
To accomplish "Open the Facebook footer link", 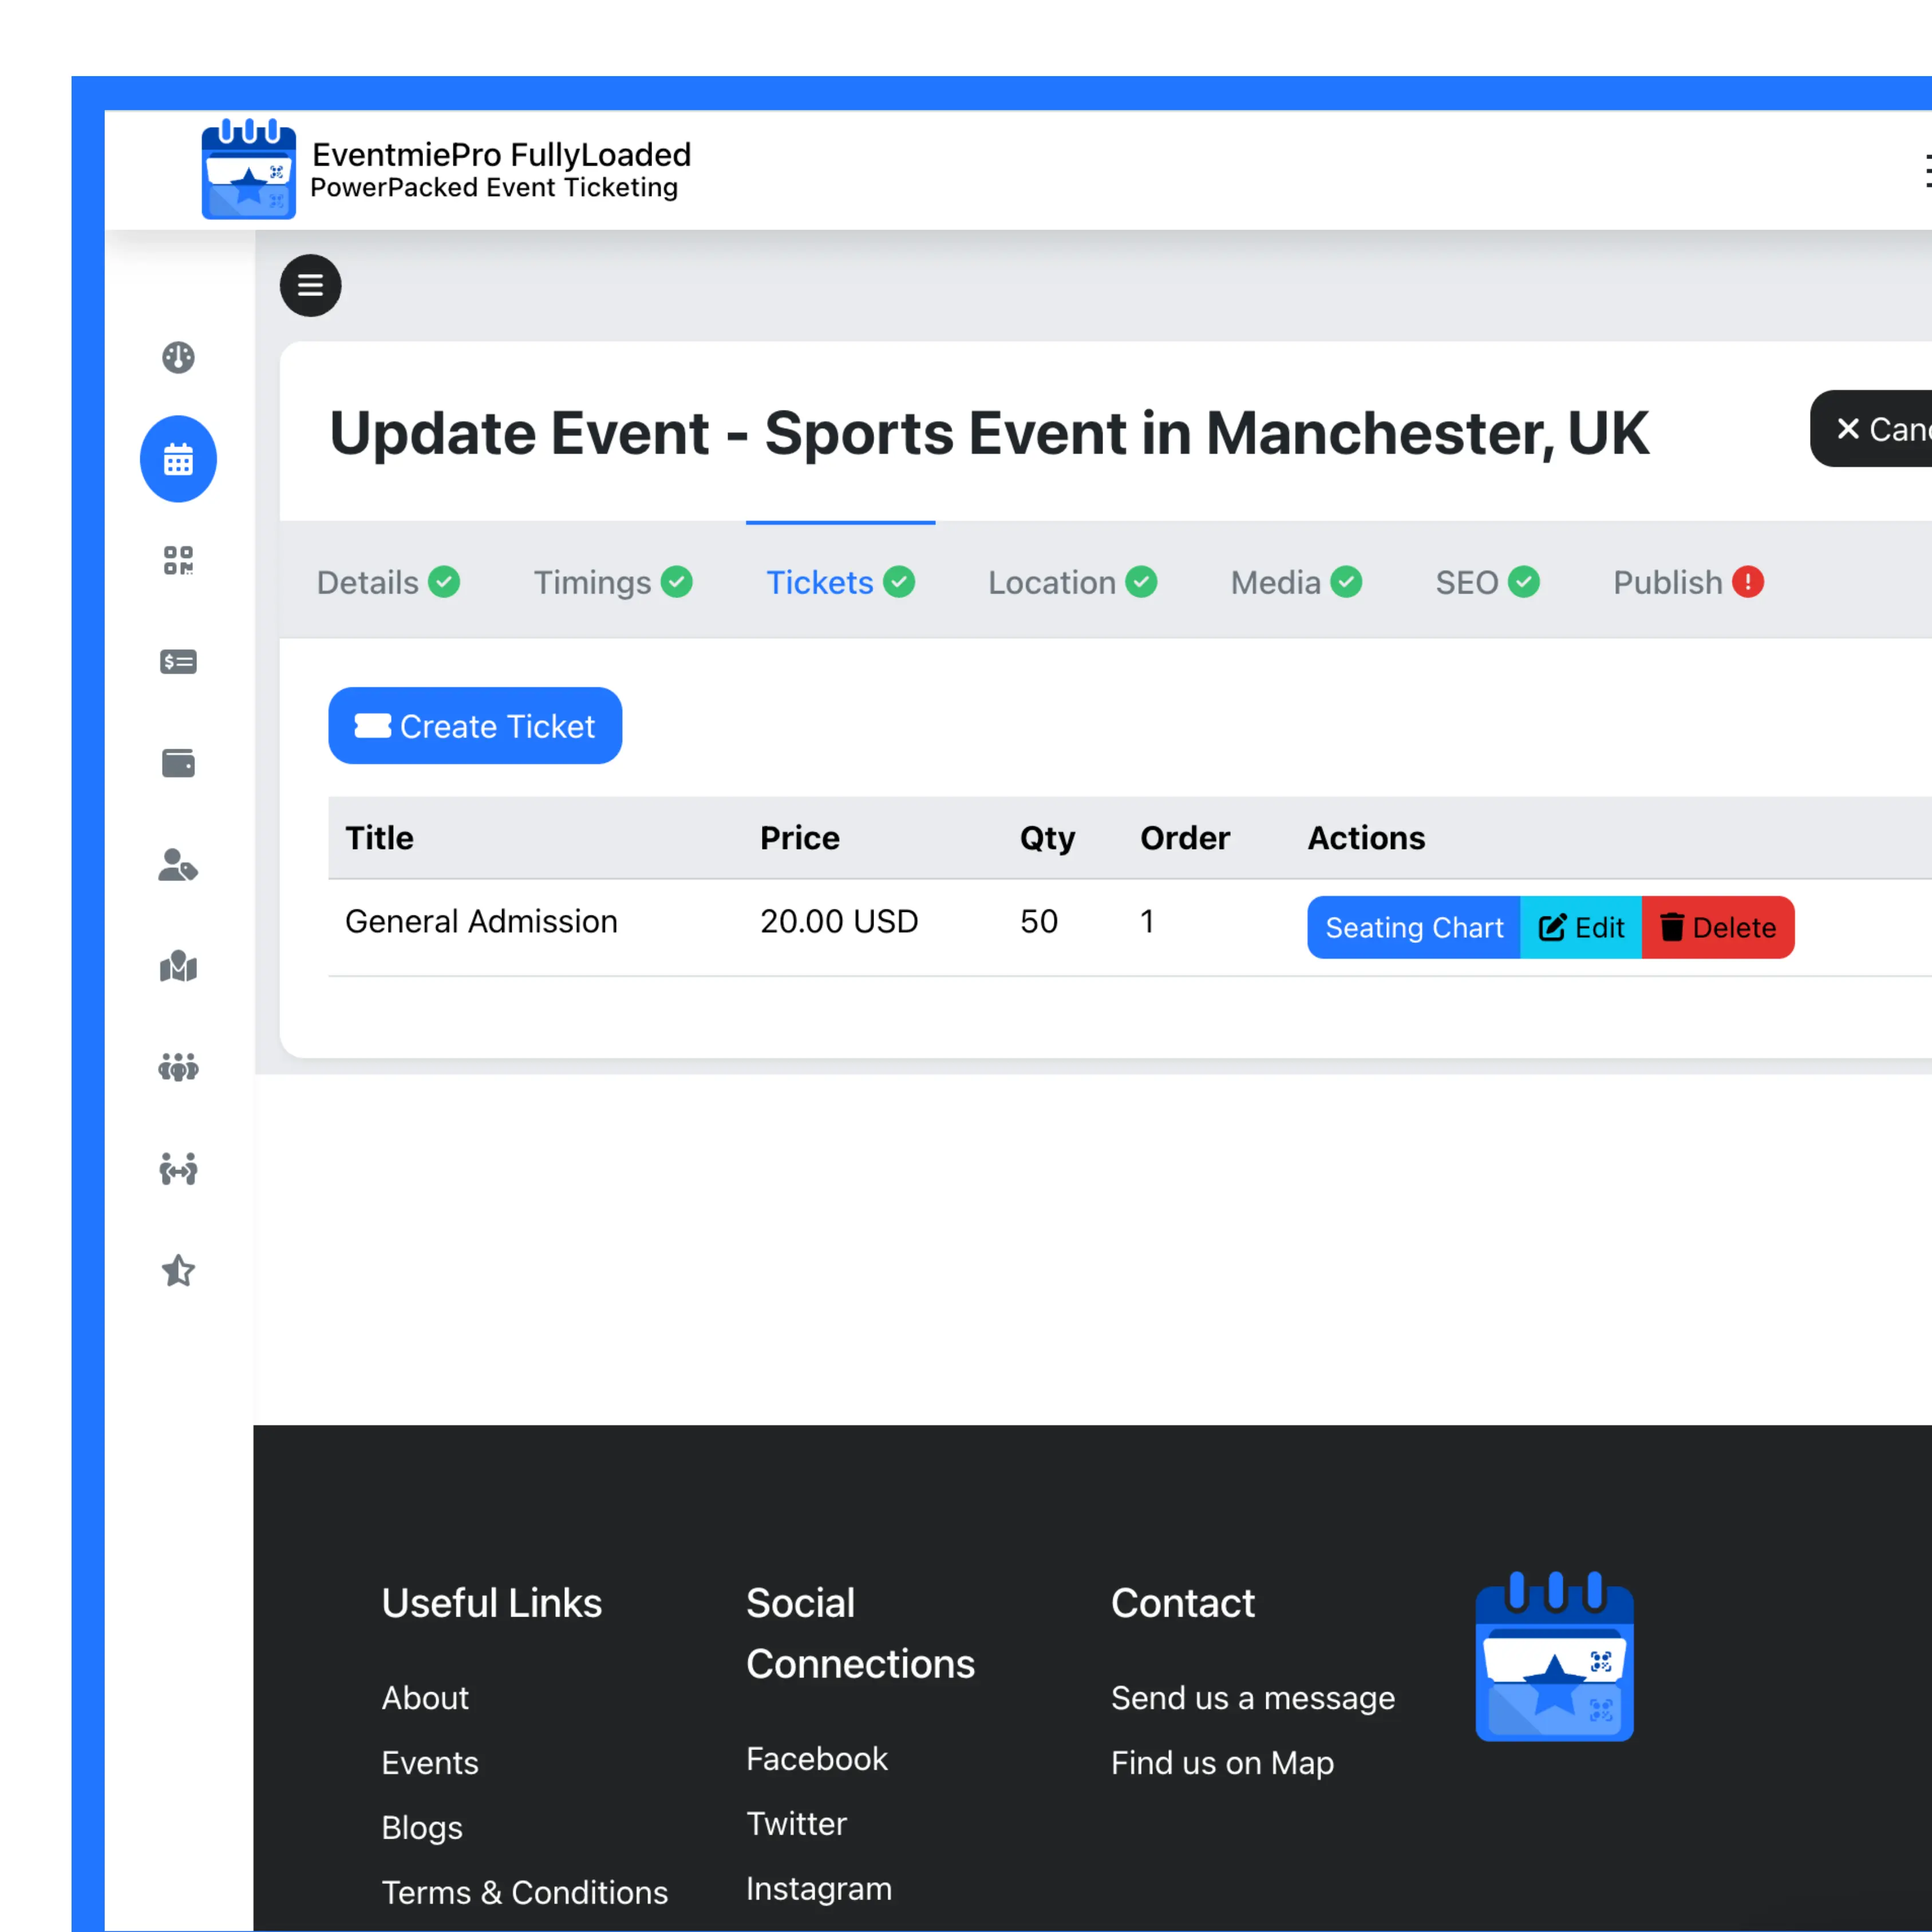I will click(817, 1759).
